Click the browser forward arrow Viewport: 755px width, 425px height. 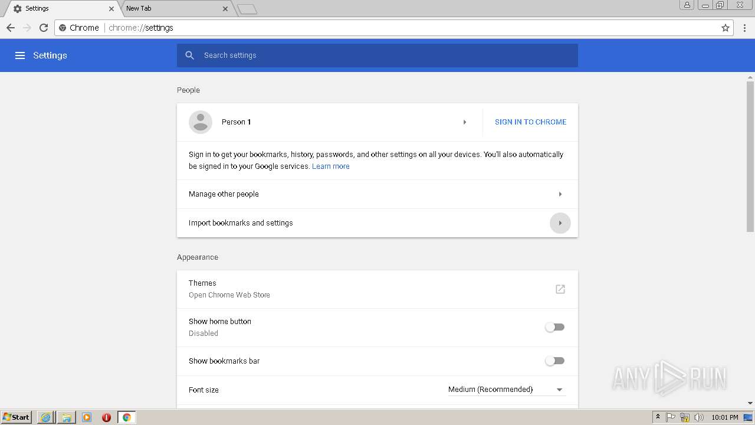click(x=27, y=28)
